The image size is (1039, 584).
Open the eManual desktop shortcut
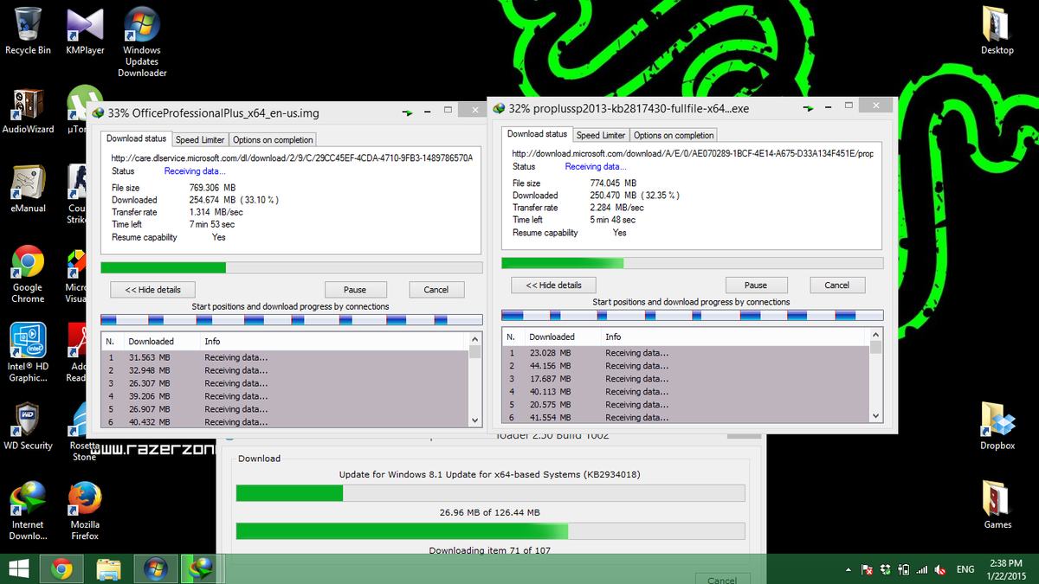28,189
